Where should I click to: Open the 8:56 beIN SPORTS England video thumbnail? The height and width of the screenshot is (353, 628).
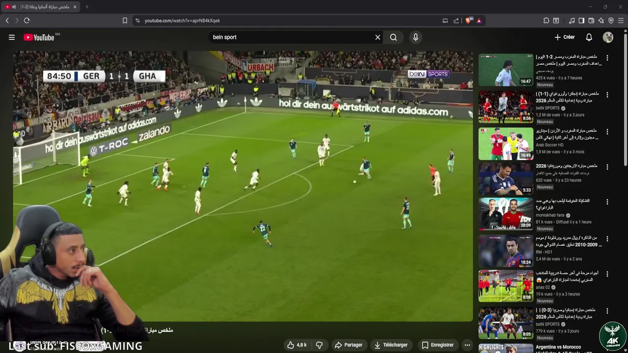[x=506, y=107]
